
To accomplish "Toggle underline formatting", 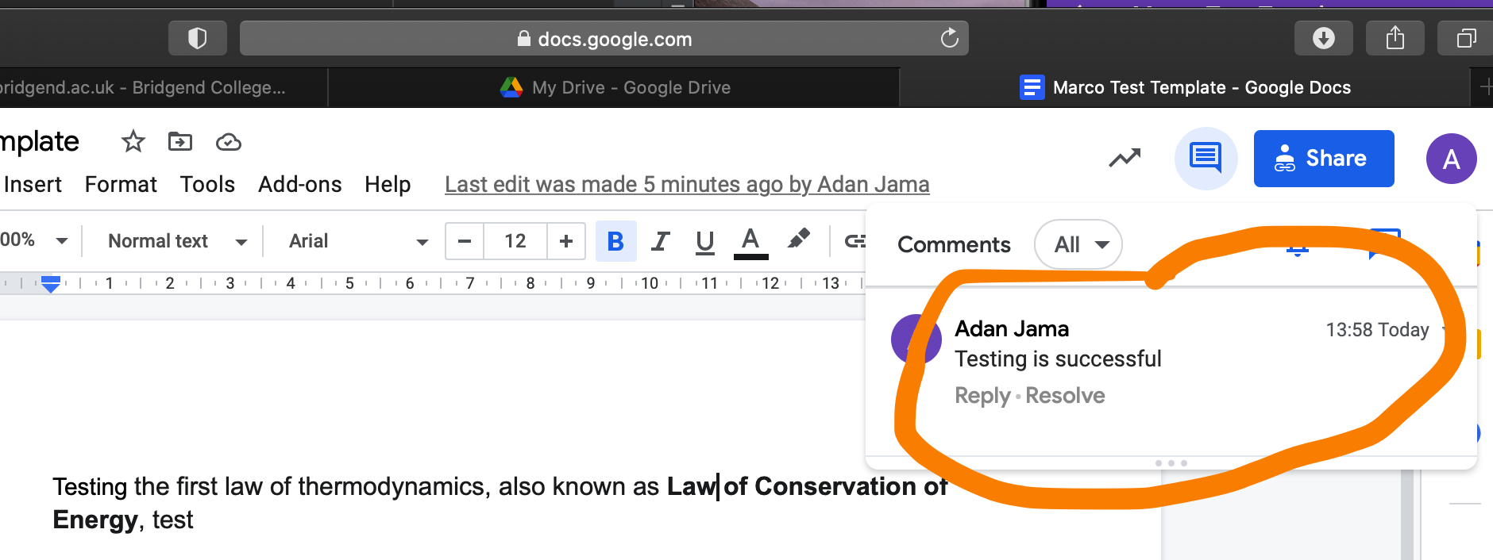I will [704, 241].
